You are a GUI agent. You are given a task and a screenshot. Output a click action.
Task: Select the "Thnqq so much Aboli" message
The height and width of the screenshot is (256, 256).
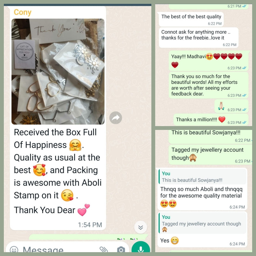[202, 189]
